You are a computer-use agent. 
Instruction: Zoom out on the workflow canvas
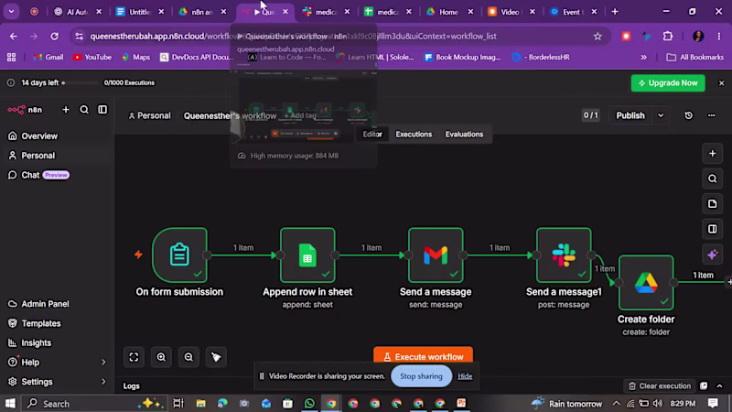(x=188, y=357)
